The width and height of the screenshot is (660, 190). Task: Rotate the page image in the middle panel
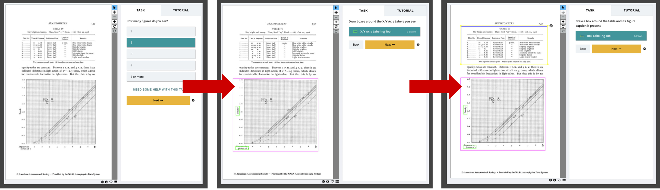coord(336,27)
